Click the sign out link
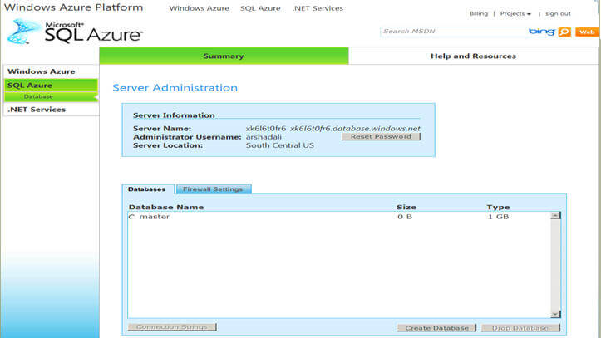The width and height of the screenshot is (601, 338). tap(558, 14)
